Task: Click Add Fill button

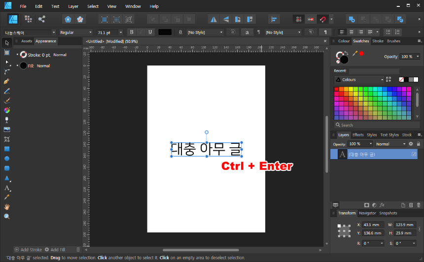Action: click(x=55, y=250)
